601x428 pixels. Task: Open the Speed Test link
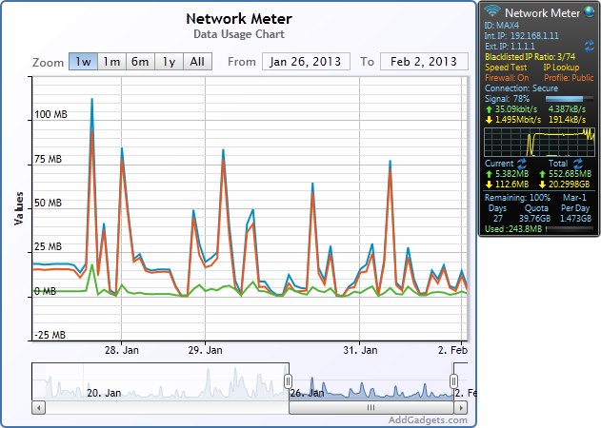point(506,68)
